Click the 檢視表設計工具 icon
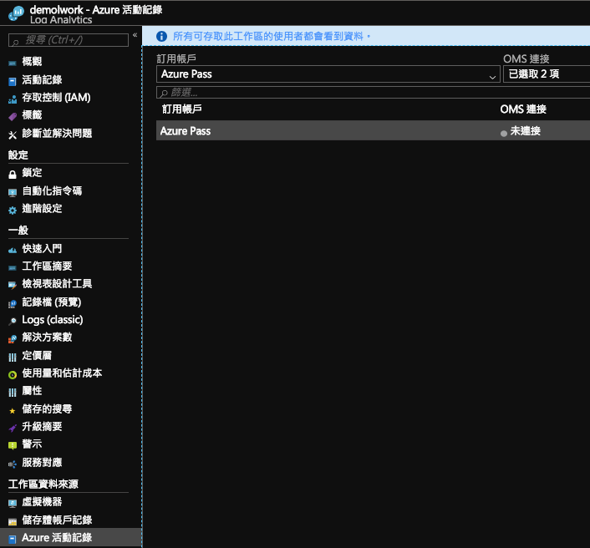This screenshot has width=590, height=548. (13, 285)
